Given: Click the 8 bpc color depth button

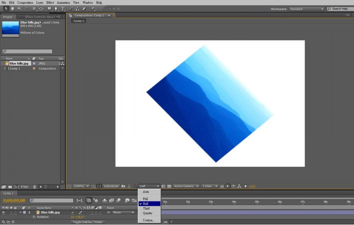Looking at the screenshot, I should tap(24, 187).
